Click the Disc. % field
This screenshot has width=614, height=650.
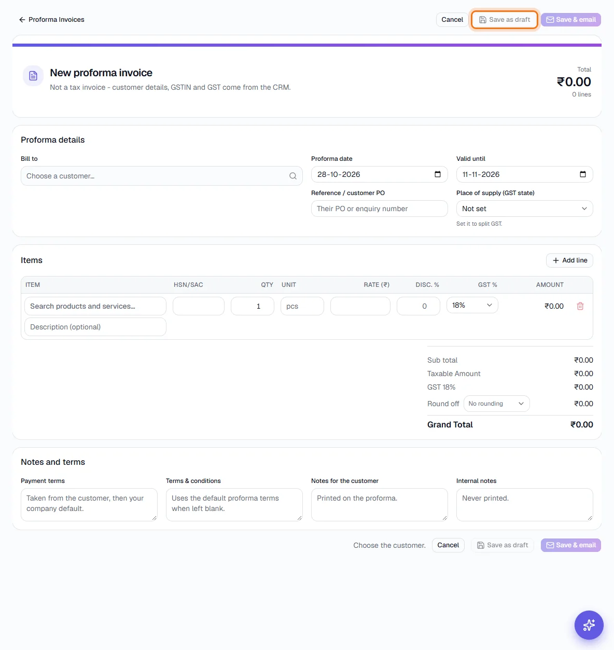pyautogui.click(x=418, y=306)
